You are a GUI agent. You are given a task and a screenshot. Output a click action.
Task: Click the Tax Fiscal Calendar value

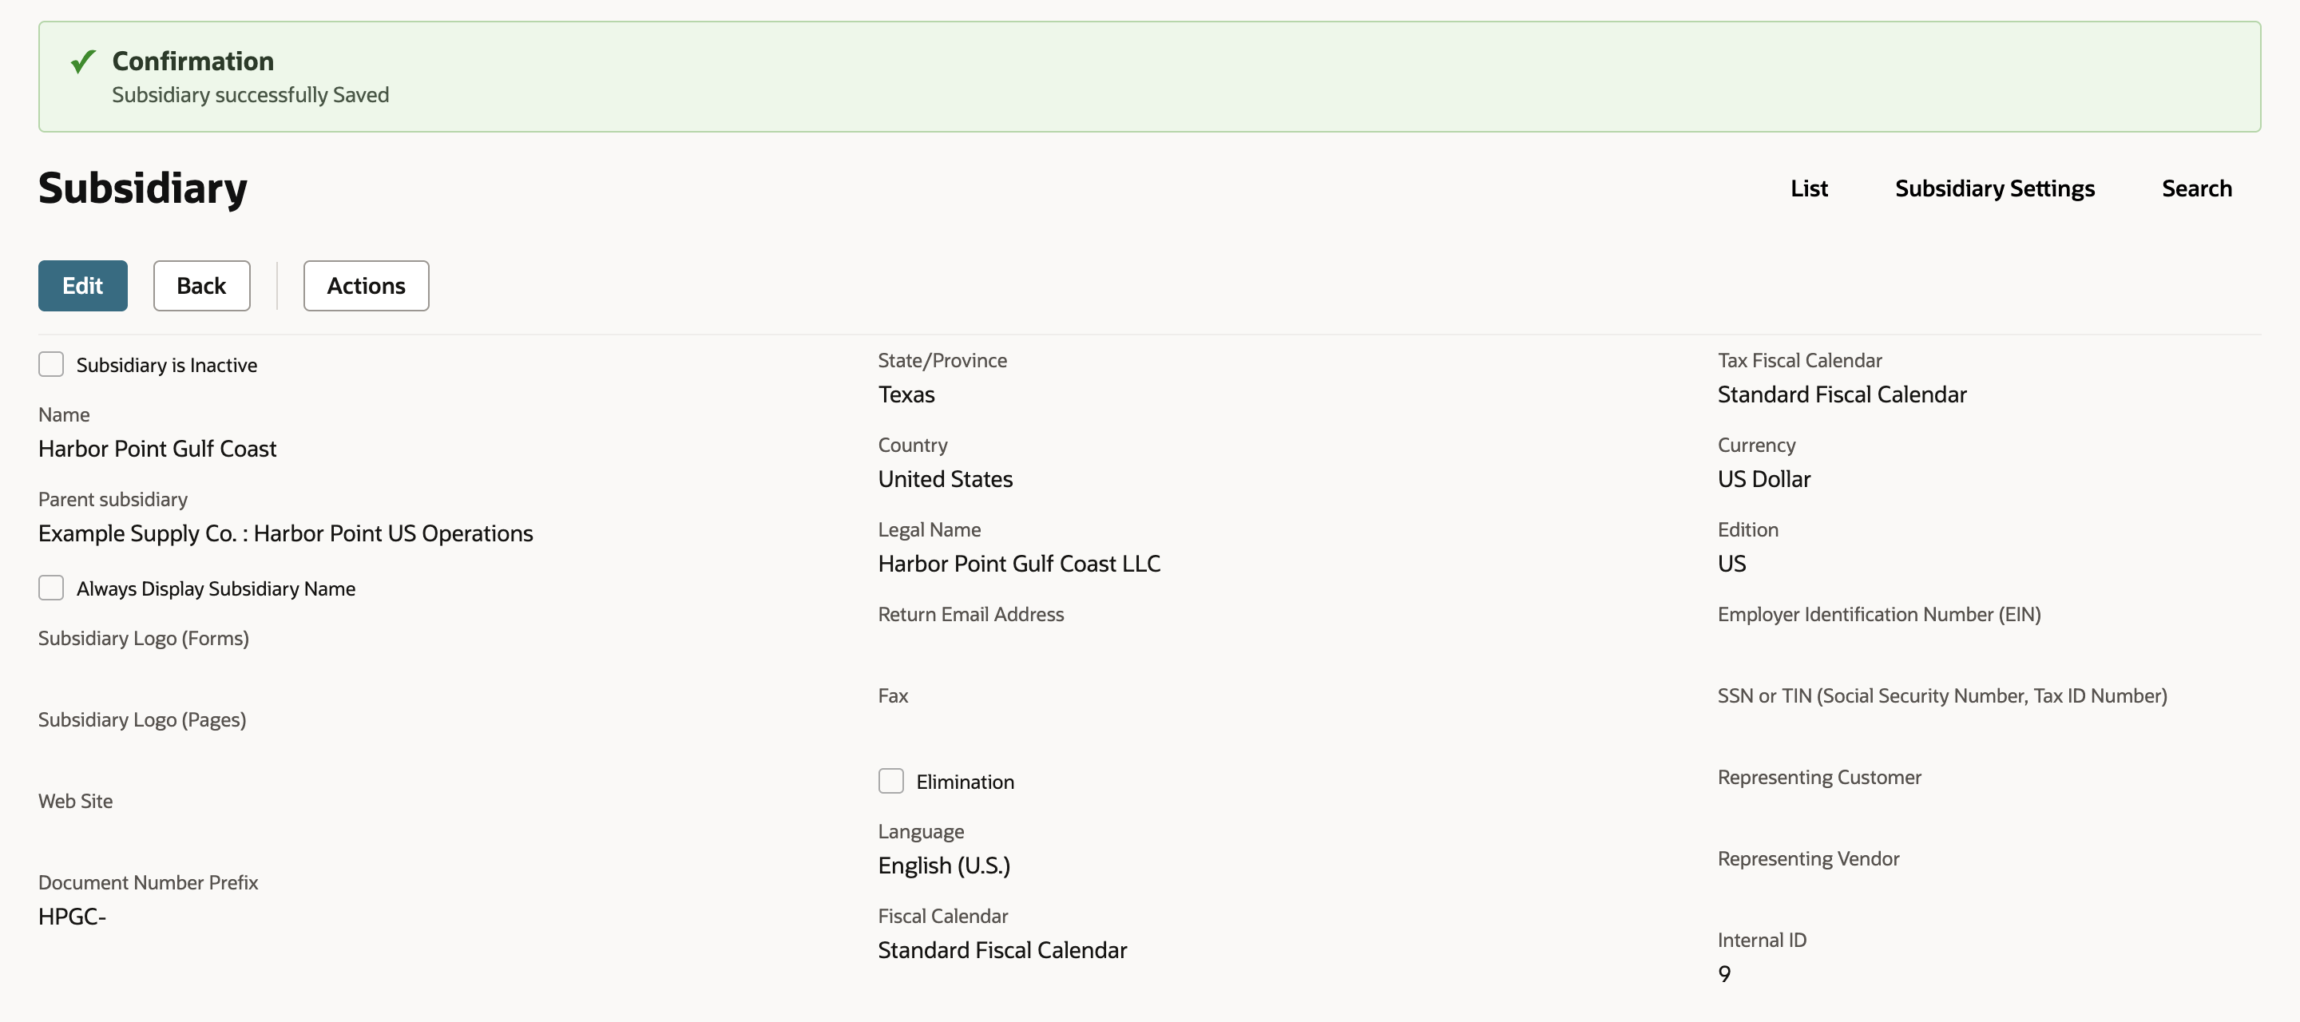[x=1842, y=394]
